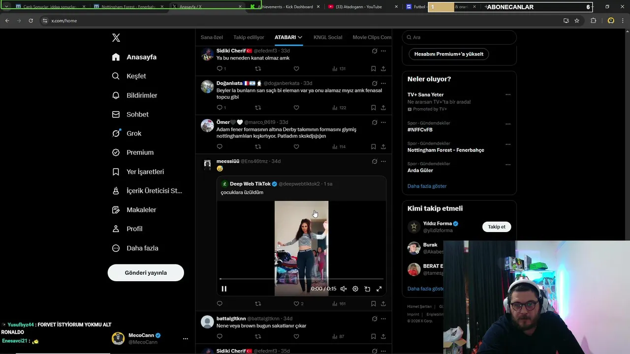Reload the browser page
This screenshot has height=354, width=630.
pos(31,21)
